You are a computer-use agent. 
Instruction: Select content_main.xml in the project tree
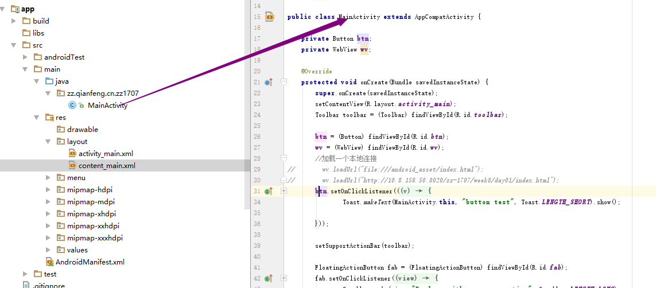tap(107, 166)
